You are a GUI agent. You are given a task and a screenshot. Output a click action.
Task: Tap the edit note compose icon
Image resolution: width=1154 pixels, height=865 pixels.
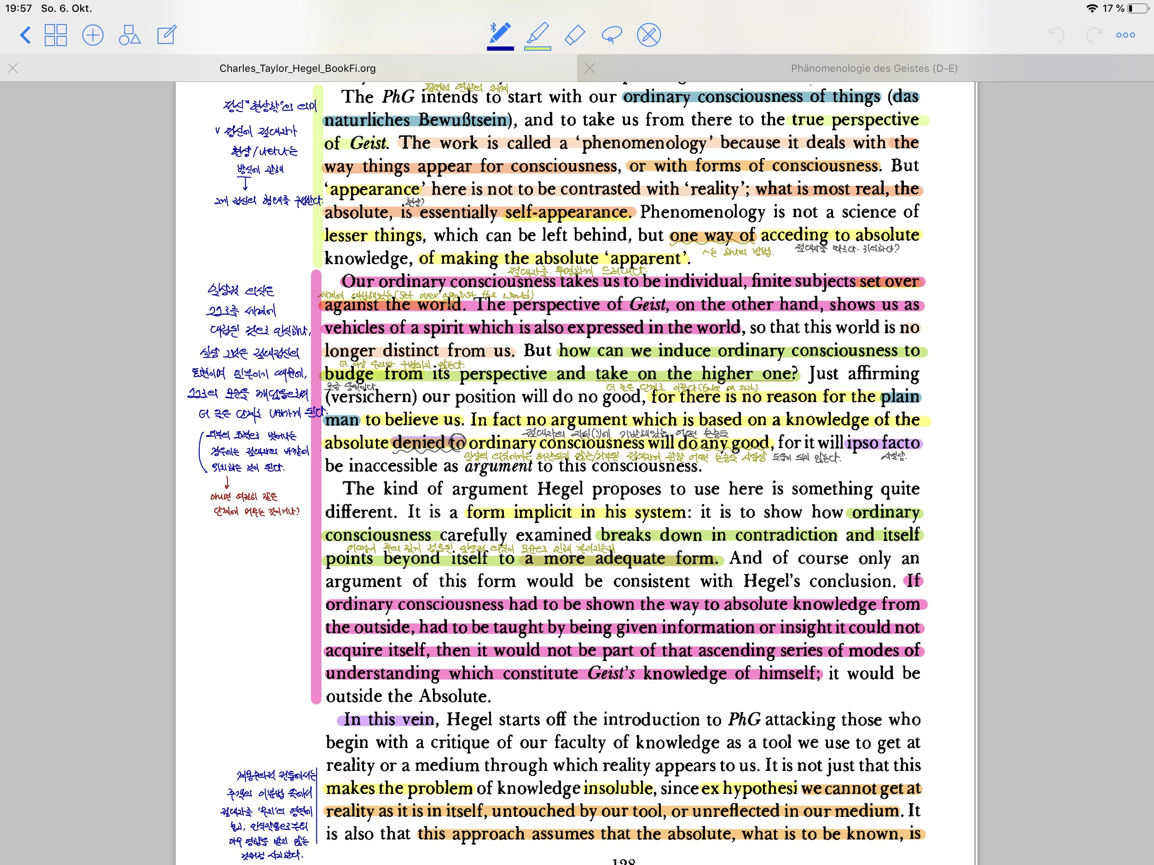166,35
